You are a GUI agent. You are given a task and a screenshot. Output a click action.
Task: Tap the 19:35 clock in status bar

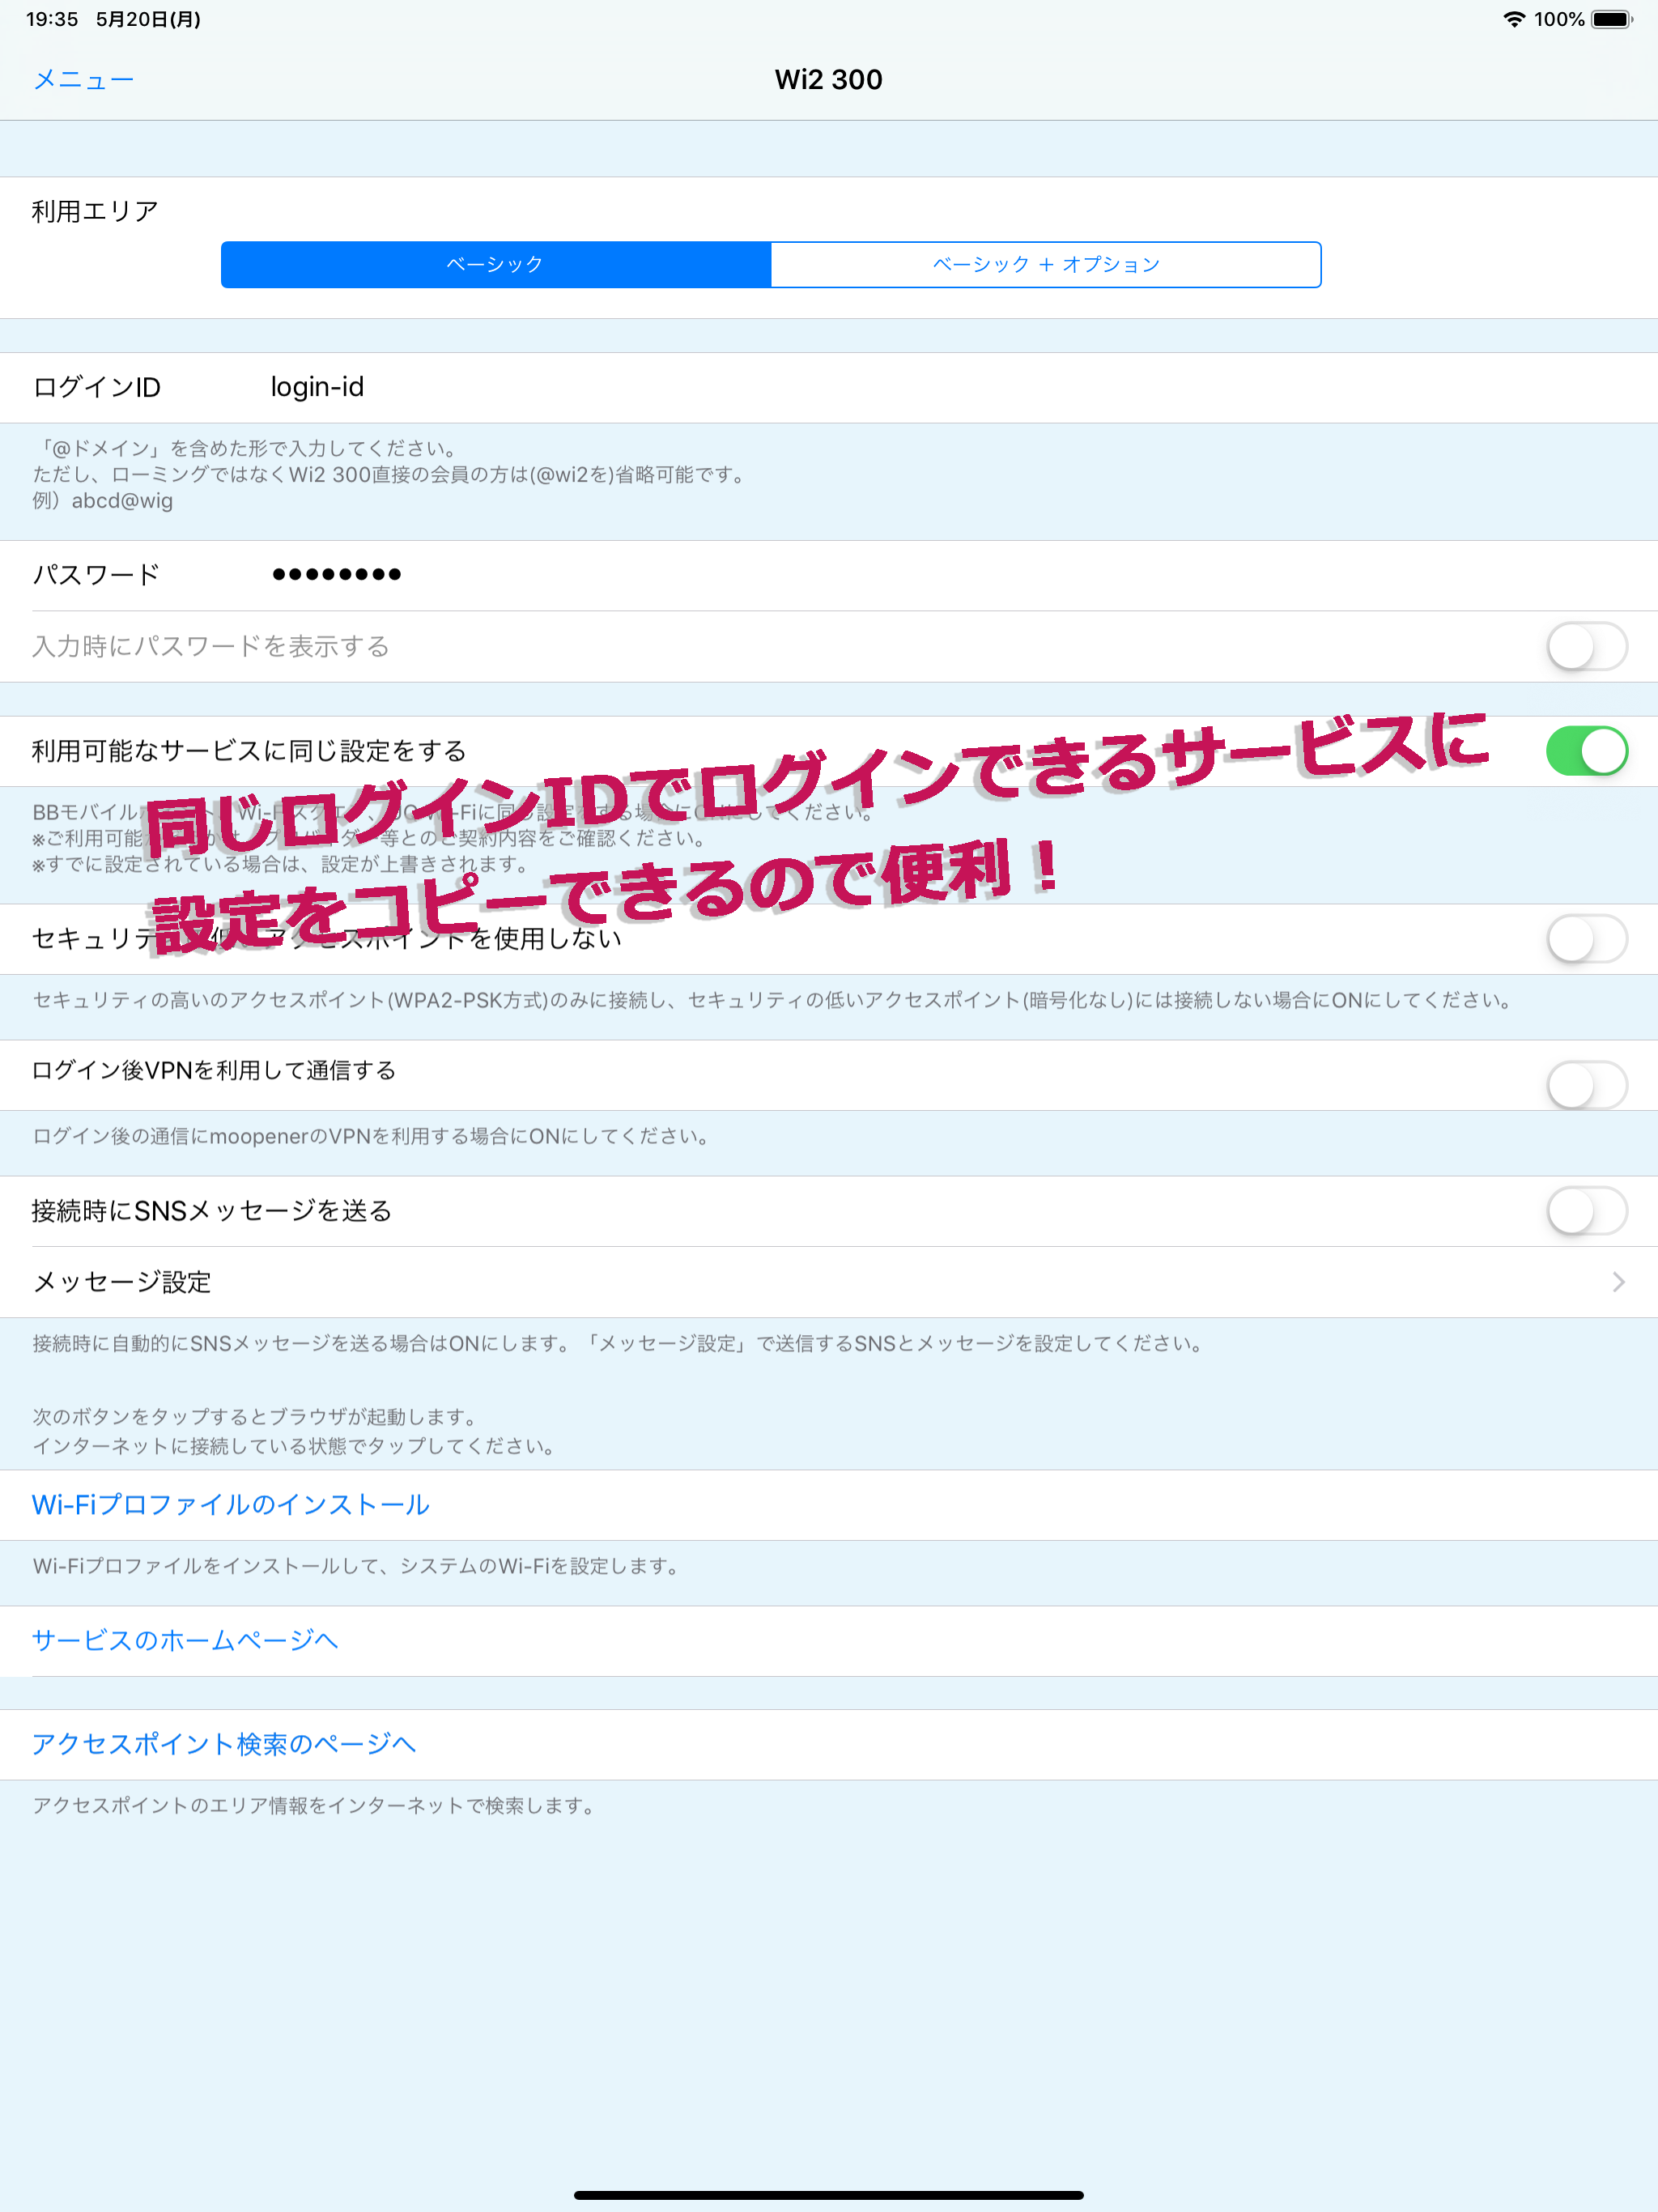pyautogui.click(x=52, y=19)
